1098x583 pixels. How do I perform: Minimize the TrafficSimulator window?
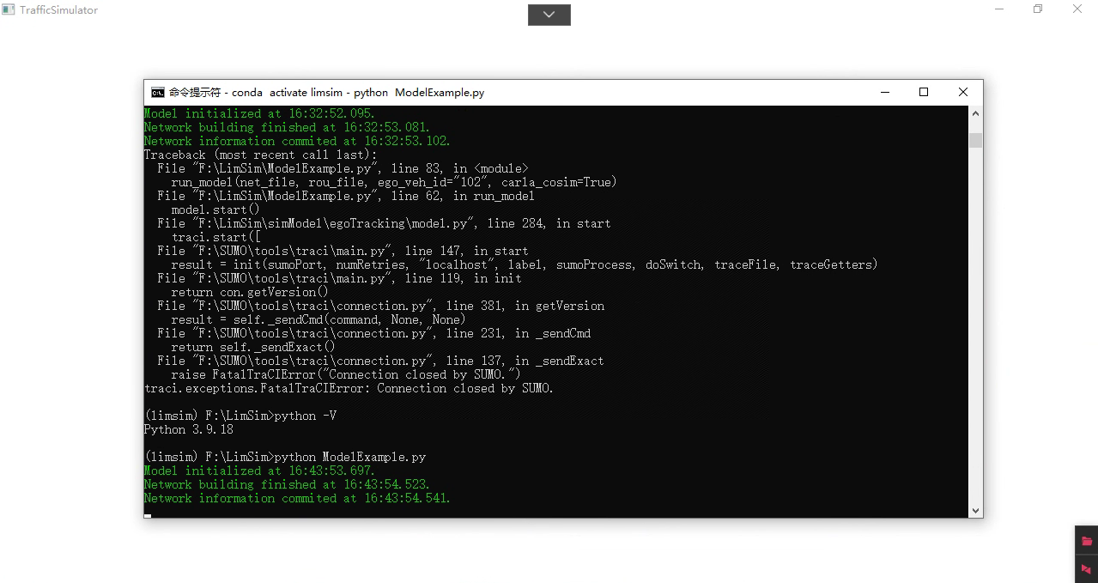coord(998,9)
